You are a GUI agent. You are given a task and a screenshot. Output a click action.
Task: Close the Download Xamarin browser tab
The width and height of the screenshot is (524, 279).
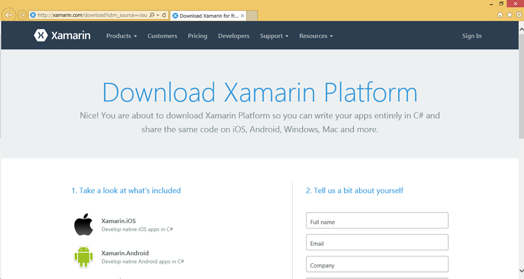243,16
